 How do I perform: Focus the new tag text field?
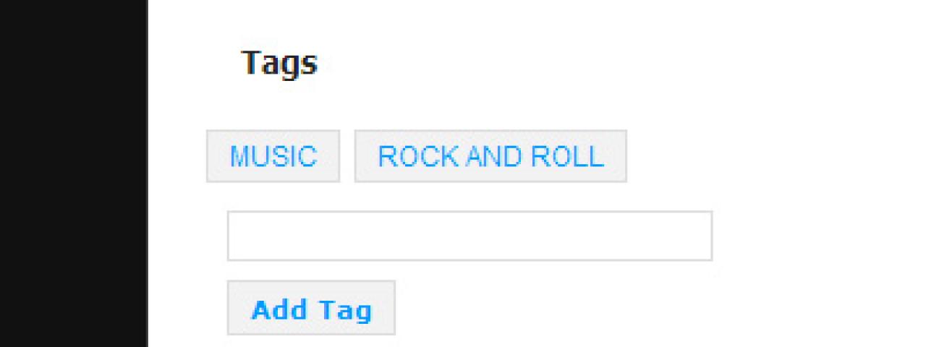[470, 236]
